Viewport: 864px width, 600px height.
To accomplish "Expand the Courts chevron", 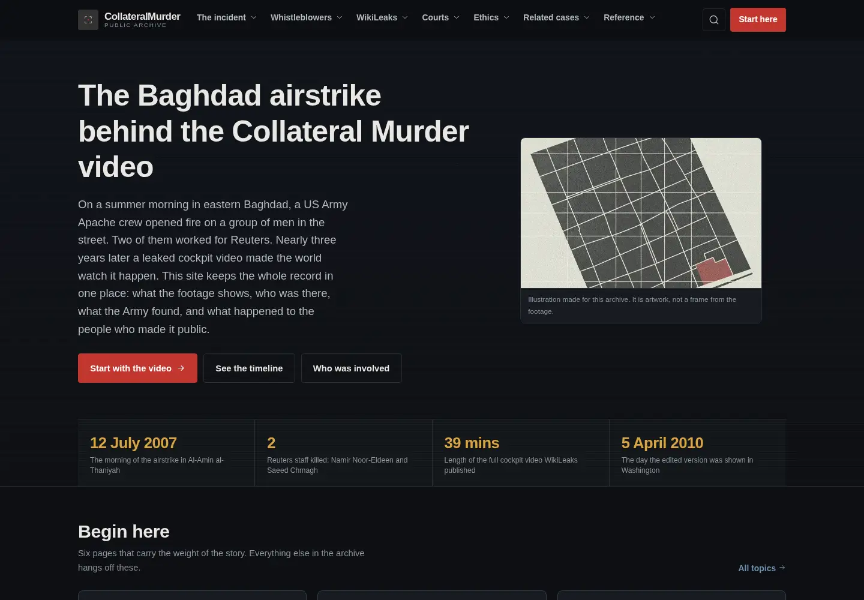I will pos(457,18).
